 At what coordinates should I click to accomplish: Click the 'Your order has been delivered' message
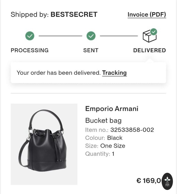[59, 73]
